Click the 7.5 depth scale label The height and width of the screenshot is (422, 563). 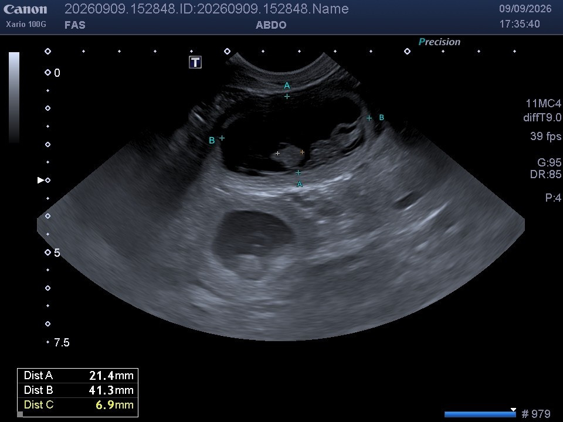[62, 342]
